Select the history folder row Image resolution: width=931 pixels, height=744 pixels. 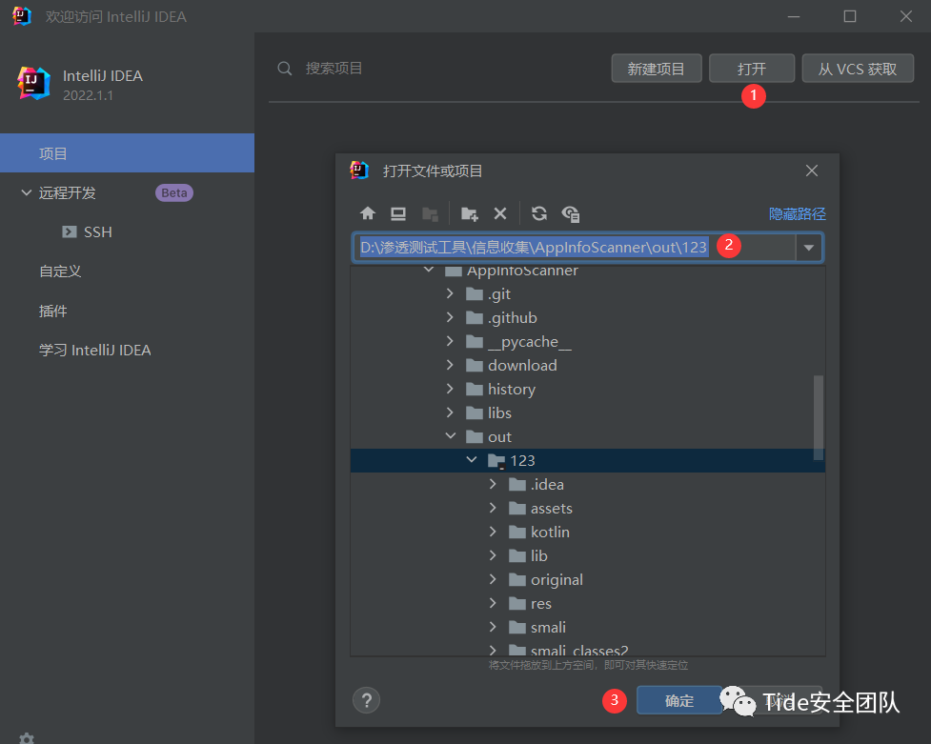(587, 389)
